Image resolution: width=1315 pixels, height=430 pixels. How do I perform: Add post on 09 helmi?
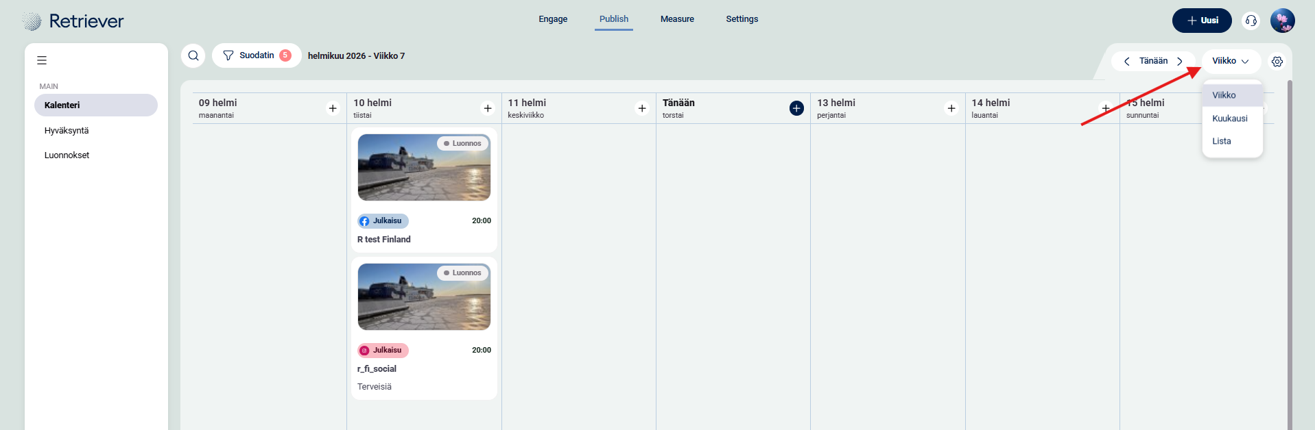[333, 108]
